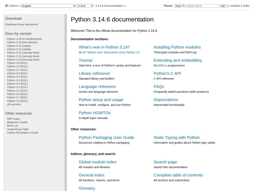Open Python 3.7 (EOL) docs

tap(17, 70)
